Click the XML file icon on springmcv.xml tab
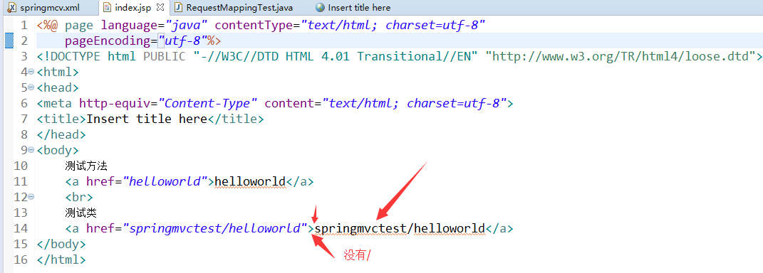 13,8
